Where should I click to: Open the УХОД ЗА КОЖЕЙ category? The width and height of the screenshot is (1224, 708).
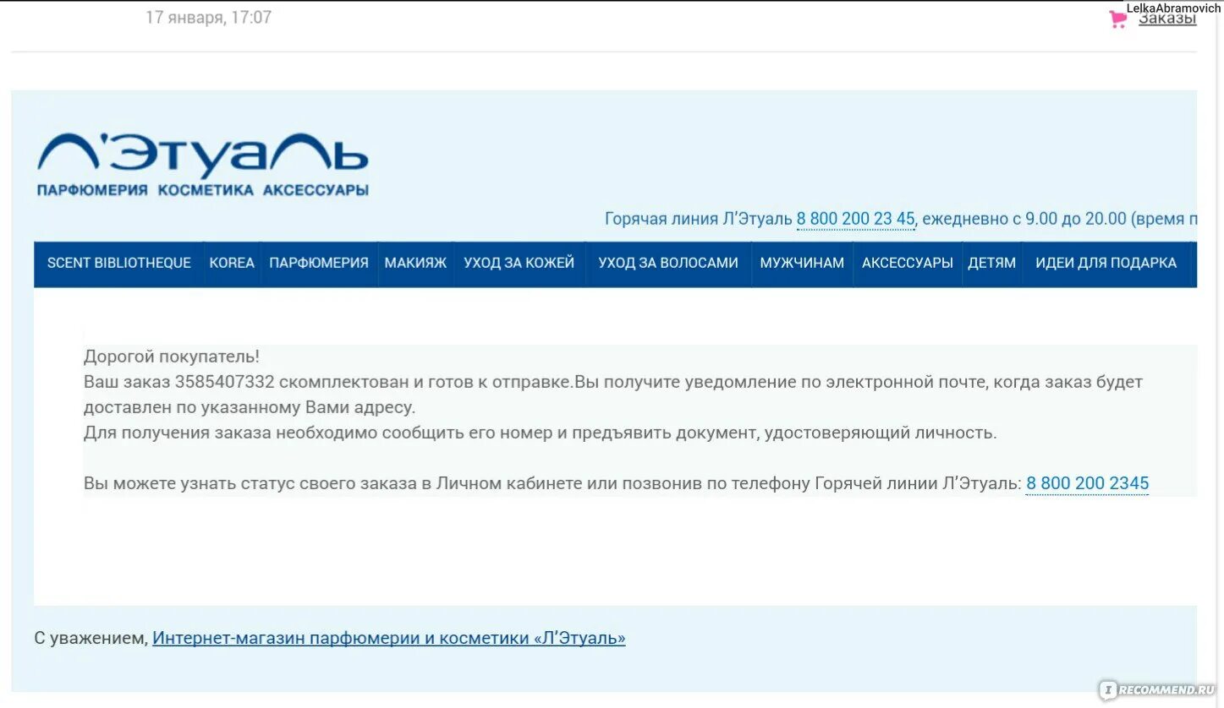click(x=519, y=263)
